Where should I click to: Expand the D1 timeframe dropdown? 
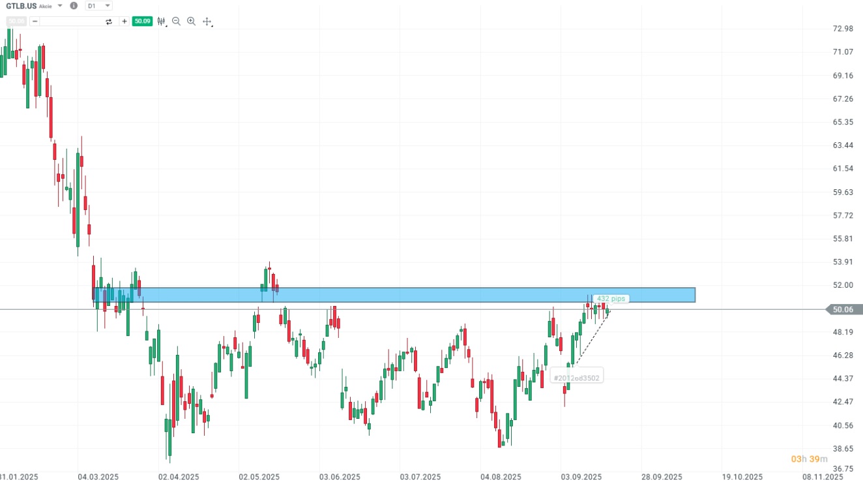pos(98,6)
